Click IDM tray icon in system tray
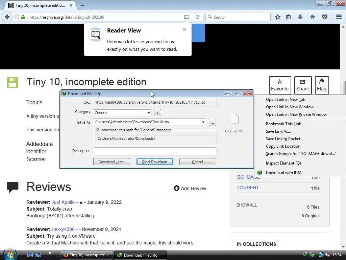 click(x=305, y=254)
